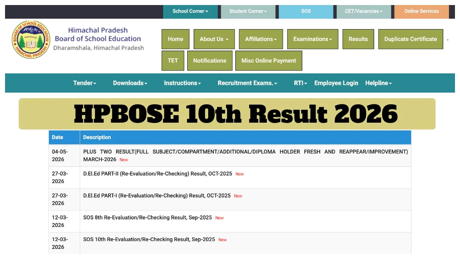Open the TET menu item
The height and width of the screenshot is (259, 460).
click(173, 61)
